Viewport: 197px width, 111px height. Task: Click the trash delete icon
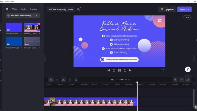[70, 80]
